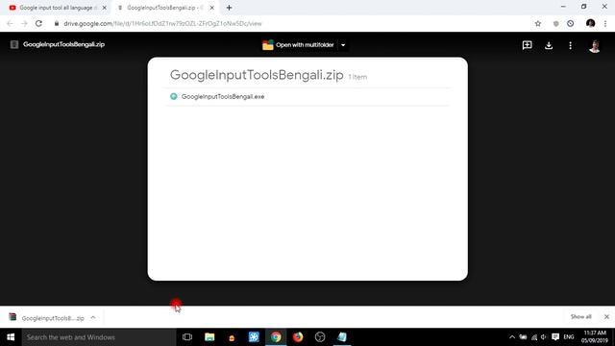Click the address bar URL

pos(162,23)
